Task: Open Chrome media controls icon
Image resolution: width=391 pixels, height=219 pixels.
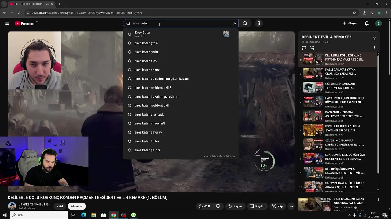Action: (x=372, y=13)
